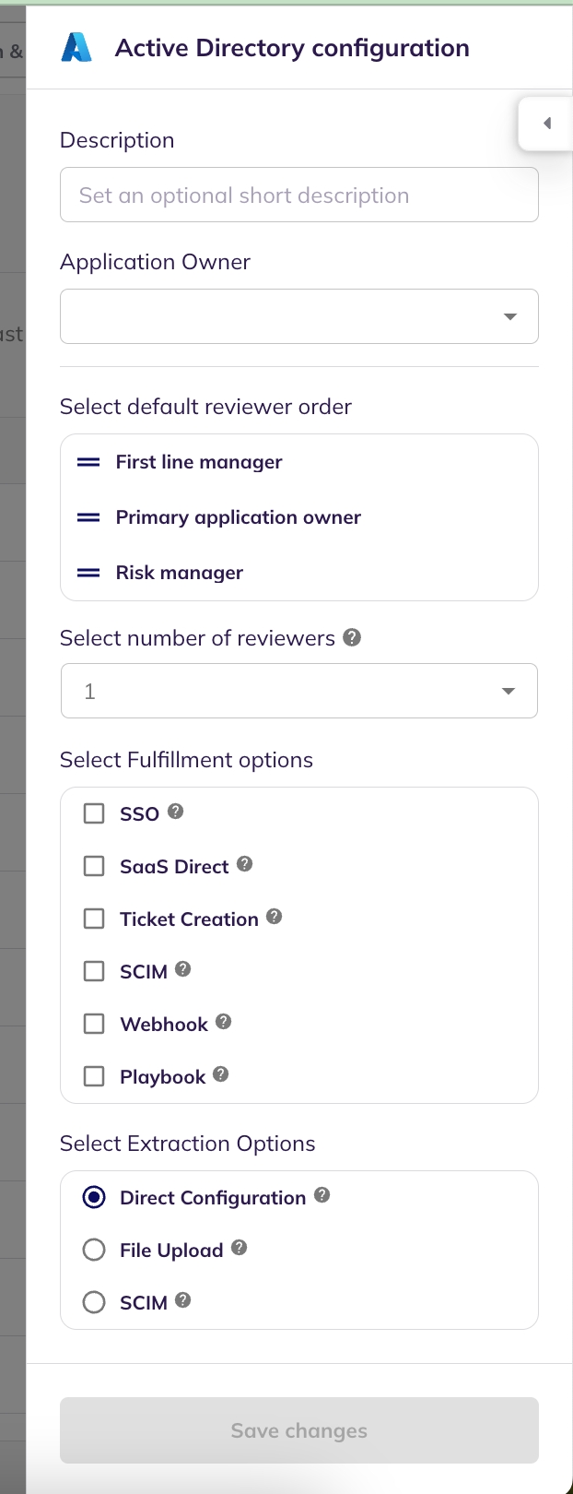
Task: Tick the Webhook checkbox
Action: 94,1024
